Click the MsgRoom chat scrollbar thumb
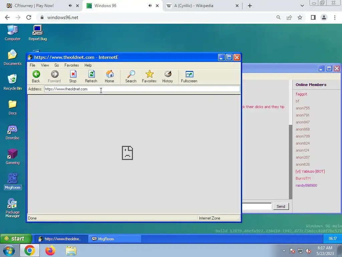Viewport: 342px width, 257px height. click(x=290, y=162)
